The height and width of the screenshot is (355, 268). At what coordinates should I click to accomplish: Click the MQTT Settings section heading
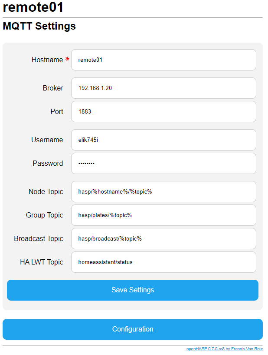[x=39, y=26]
